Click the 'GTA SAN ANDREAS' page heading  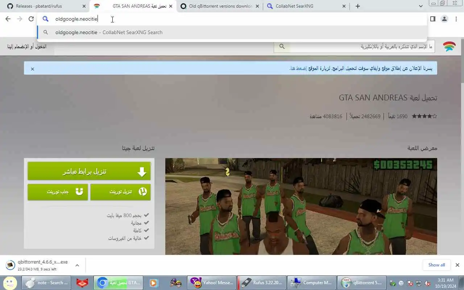(x=388, y=98)
